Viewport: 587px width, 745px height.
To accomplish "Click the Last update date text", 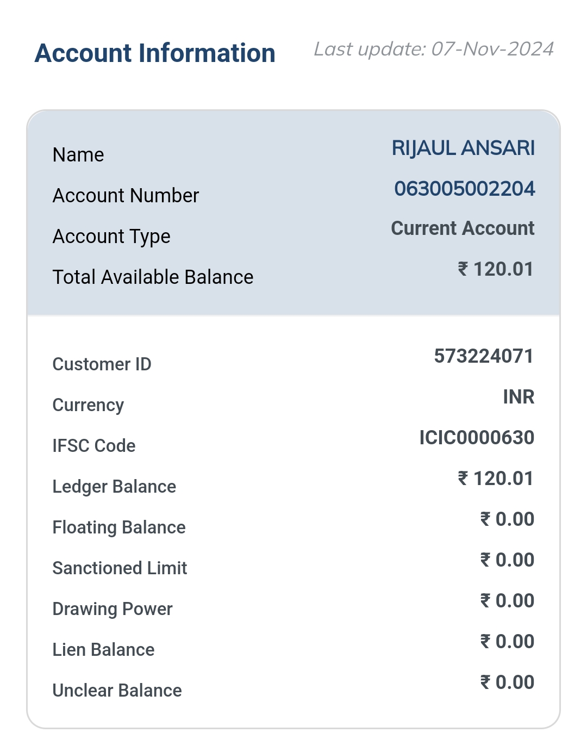I will (434, 49).
